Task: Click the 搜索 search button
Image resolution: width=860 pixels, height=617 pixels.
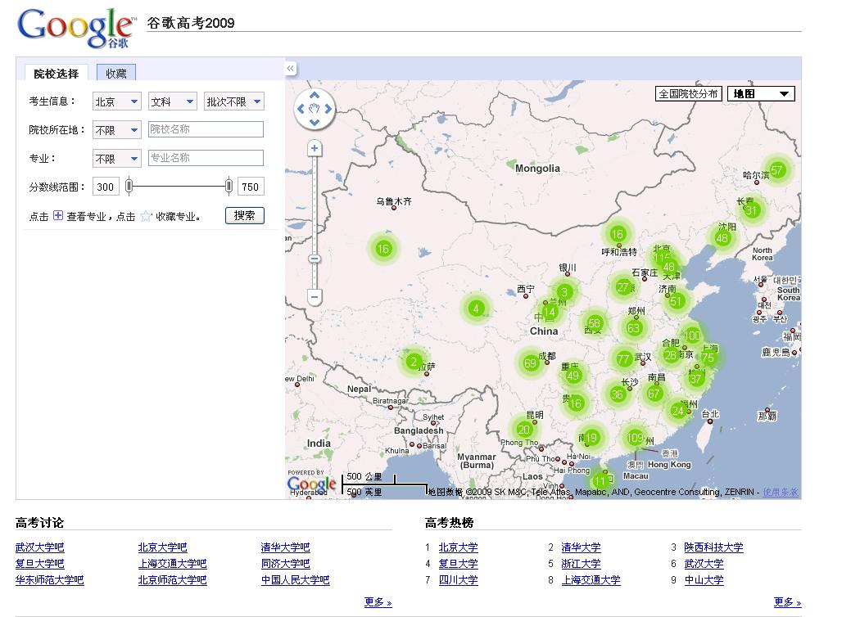Action: [245, 216]
